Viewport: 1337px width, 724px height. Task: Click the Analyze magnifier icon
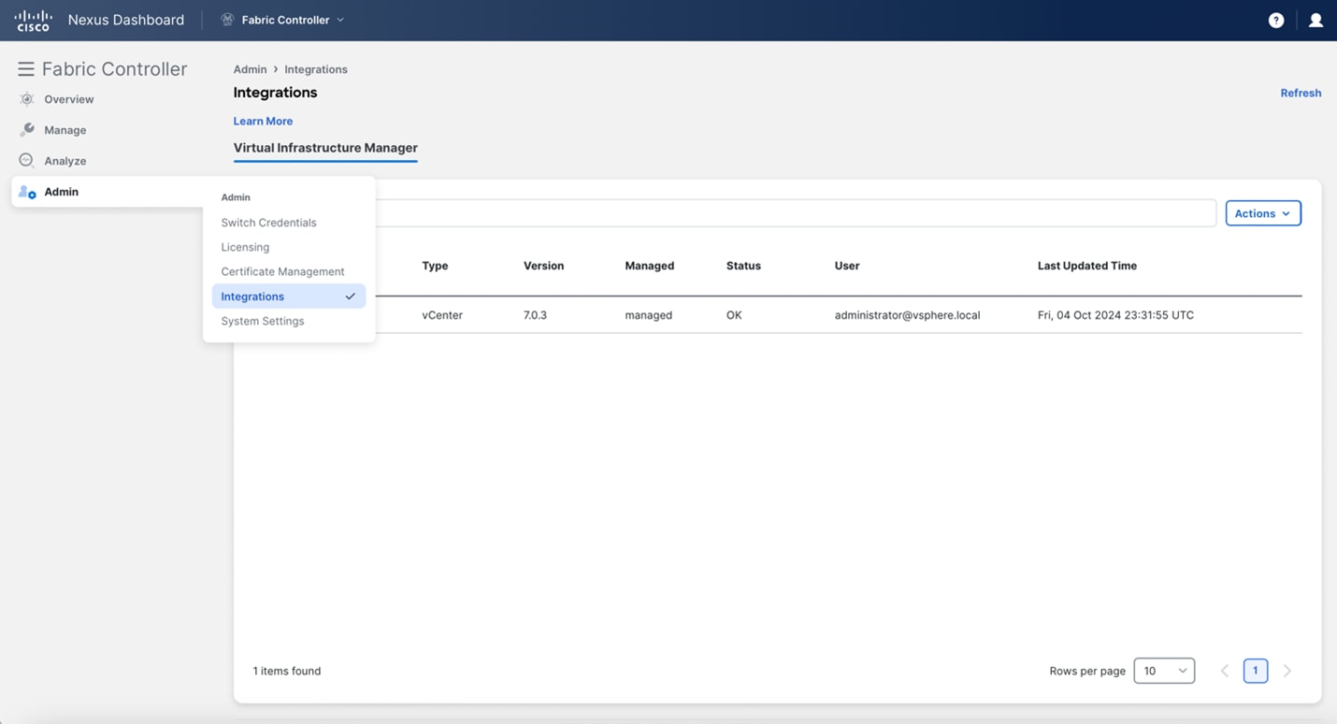pyautogui.click(x=27, y=161)
